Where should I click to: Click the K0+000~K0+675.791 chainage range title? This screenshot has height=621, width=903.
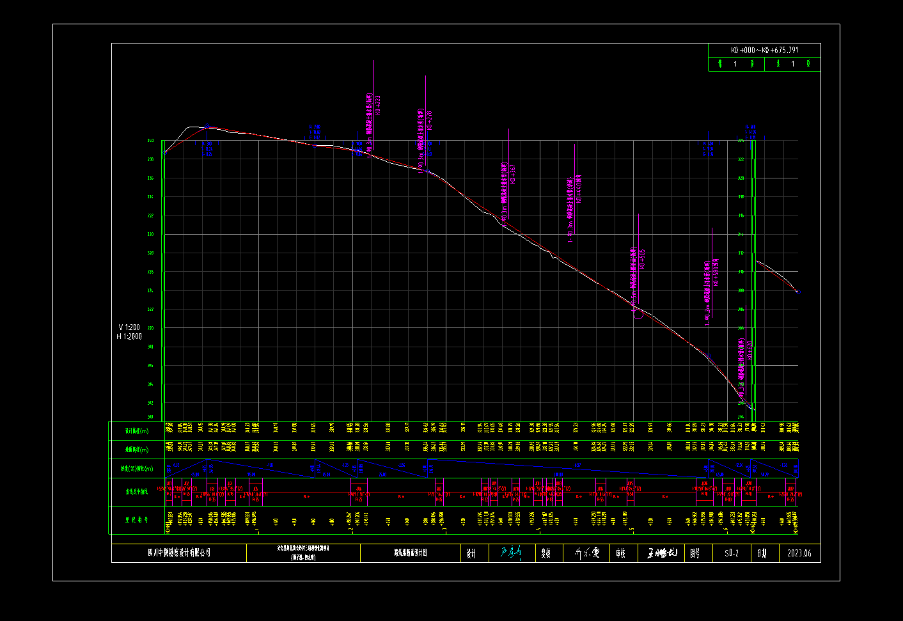[764, 50]
